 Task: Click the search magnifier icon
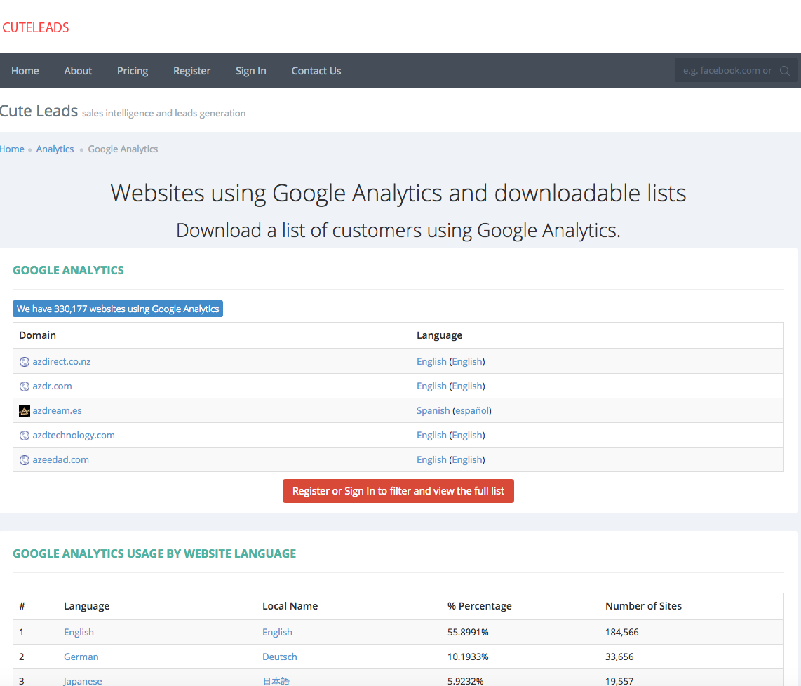pyautogui.click(x=785, y=71)
